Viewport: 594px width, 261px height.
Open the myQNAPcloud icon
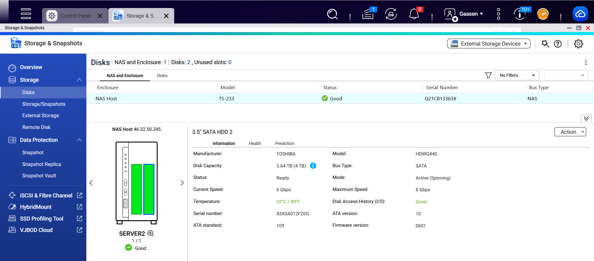[580, 14]
